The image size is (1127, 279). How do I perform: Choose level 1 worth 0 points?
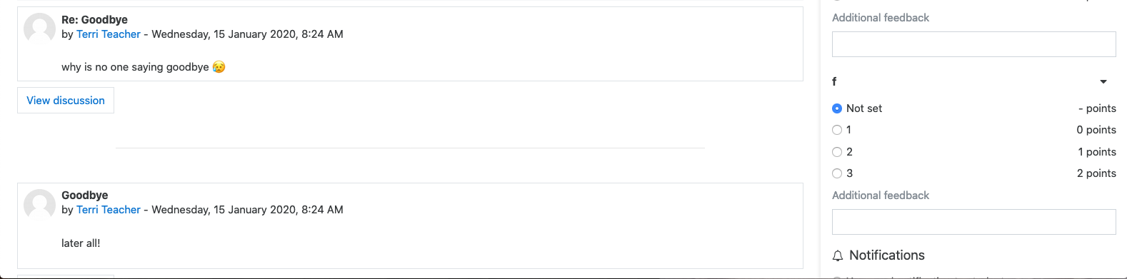pos(837,130)
